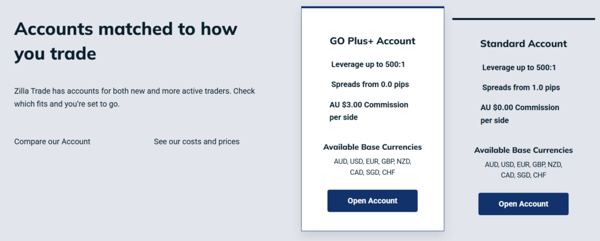600x241 pixels.
Task: Click the Zilla Trade description paragraph
Action: coord(134,98)
